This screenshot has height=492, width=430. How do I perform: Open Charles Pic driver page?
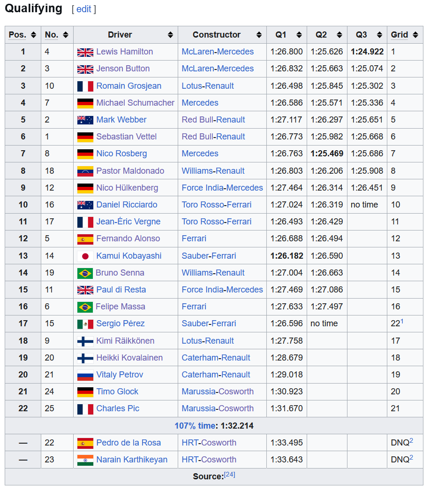point(118,408)
